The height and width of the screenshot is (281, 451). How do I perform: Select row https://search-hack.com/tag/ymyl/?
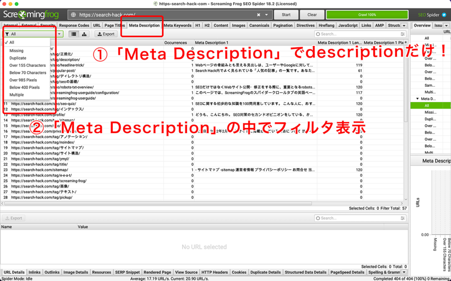pyautogui.click(x=202, y=159)
